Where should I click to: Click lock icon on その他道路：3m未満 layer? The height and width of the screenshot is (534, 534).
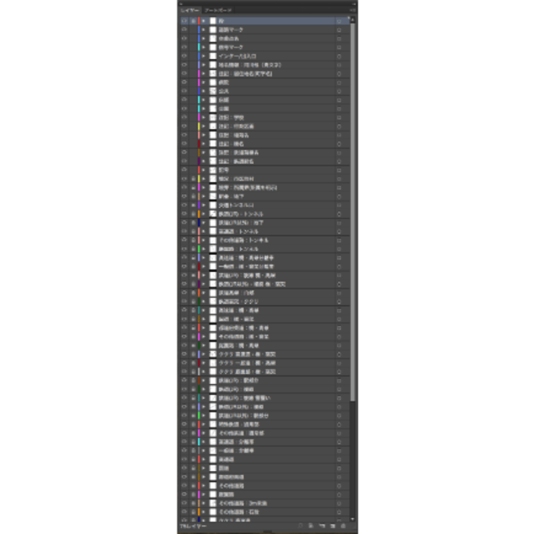pyautogui.click(x=193, y=503)
